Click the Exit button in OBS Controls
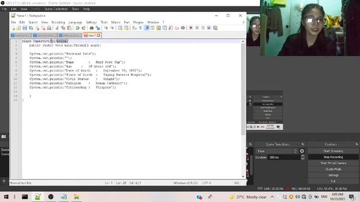 click(333, 181)
